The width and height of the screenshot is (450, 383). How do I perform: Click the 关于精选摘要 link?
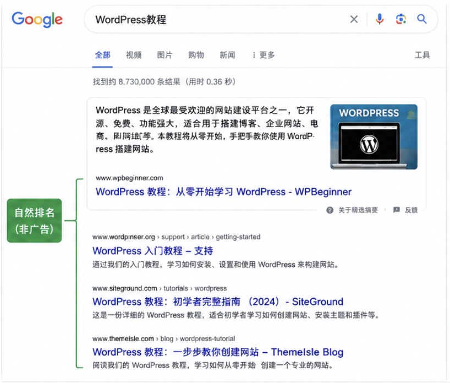coord(358,210)
